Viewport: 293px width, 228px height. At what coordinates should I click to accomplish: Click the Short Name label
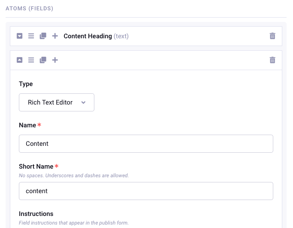coord(36,166)
